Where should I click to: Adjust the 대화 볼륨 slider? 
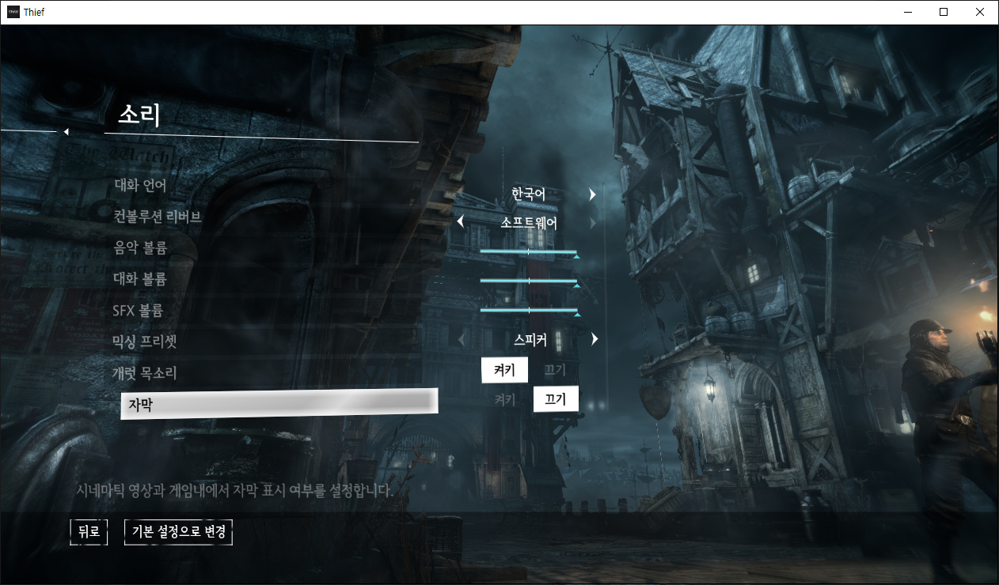pos(529,281)
